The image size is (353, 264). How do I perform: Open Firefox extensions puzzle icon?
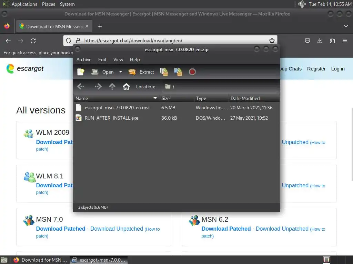click(332, 41)
